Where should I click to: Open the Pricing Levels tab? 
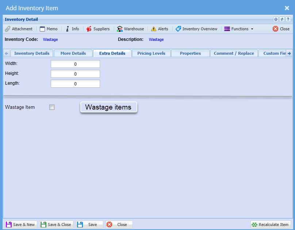tap(151, 53)
